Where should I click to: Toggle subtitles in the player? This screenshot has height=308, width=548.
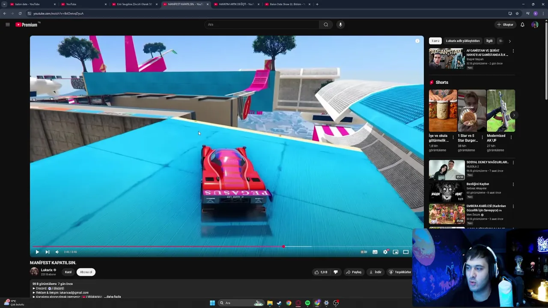(375, 252)
